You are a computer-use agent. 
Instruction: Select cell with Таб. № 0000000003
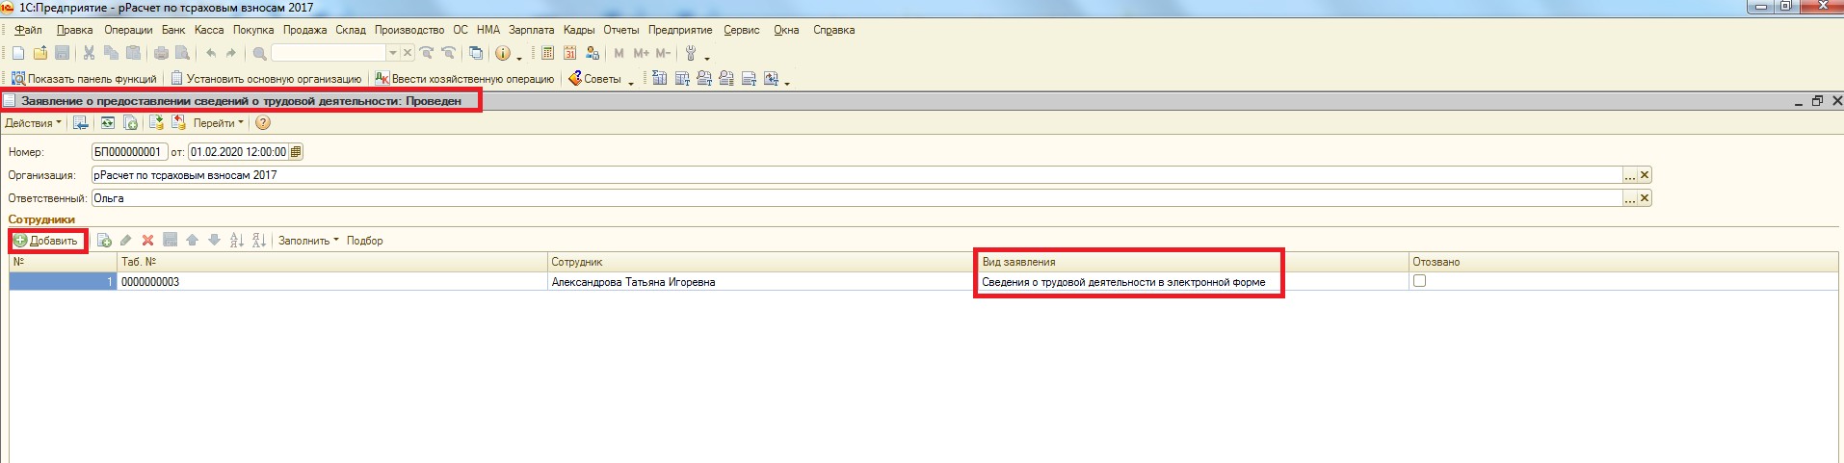click(332, 282)
